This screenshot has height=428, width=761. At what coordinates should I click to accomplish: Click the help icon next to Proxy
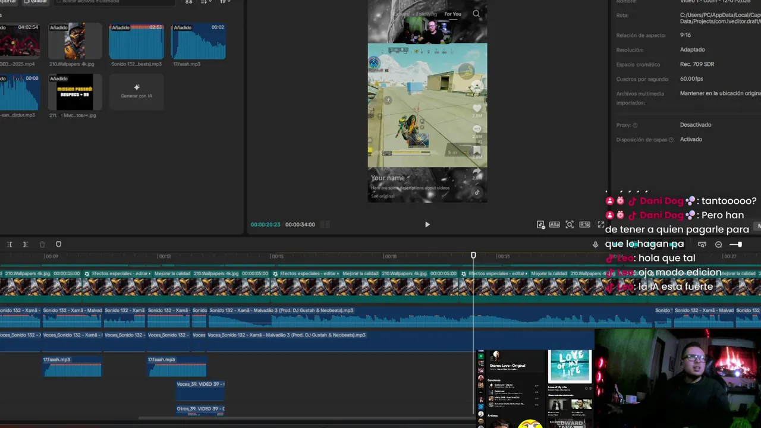(x=635, y=125)
